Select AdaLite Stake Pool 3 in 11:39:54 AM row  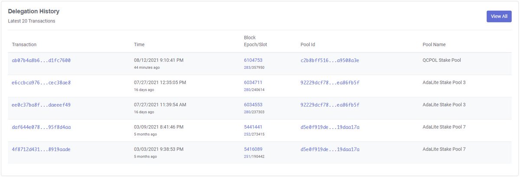(x=444, y=104)
